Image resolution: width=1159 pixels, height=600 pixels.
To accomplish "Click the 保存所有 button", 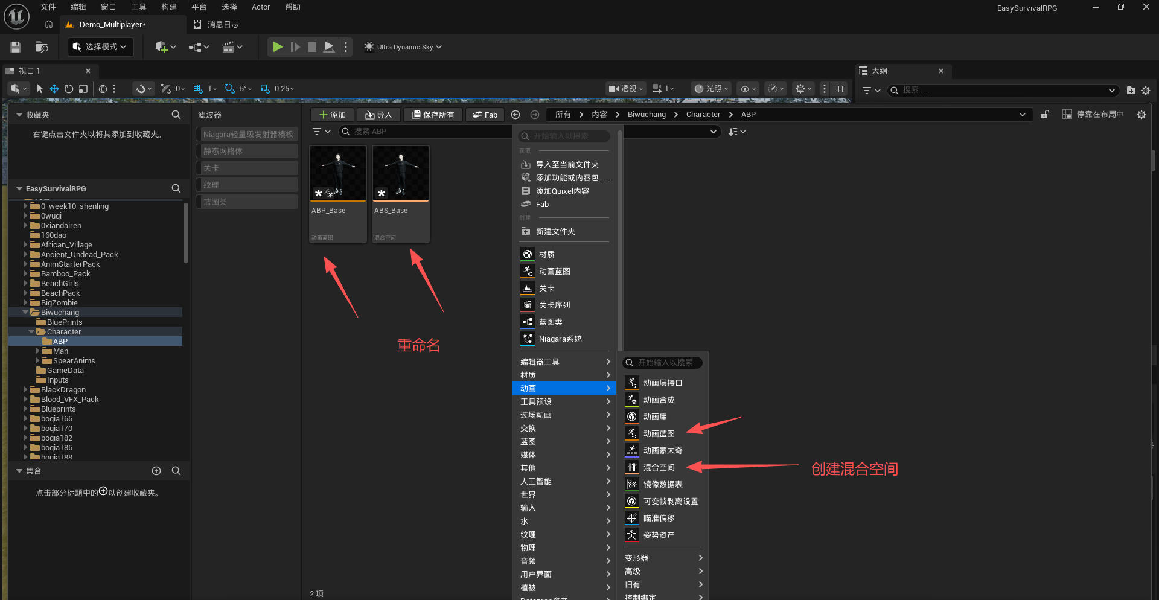I will point(433,115).
